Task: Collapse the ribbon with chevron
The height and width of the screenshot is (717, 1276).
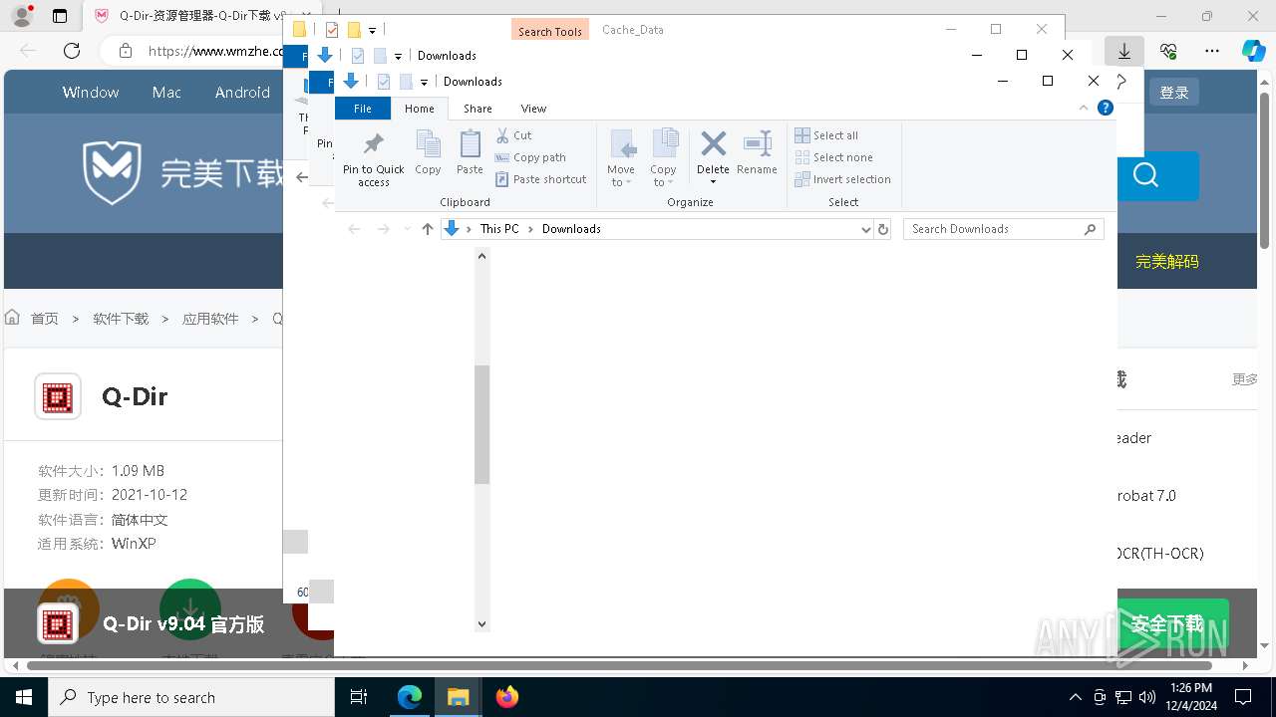Action: (1085, 109)
